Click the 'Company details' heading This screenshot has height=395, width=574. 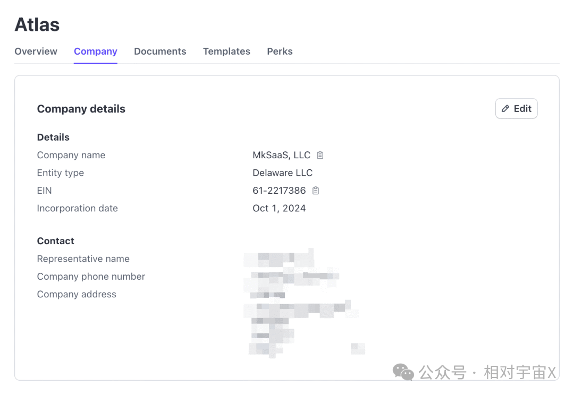point(81,109)
